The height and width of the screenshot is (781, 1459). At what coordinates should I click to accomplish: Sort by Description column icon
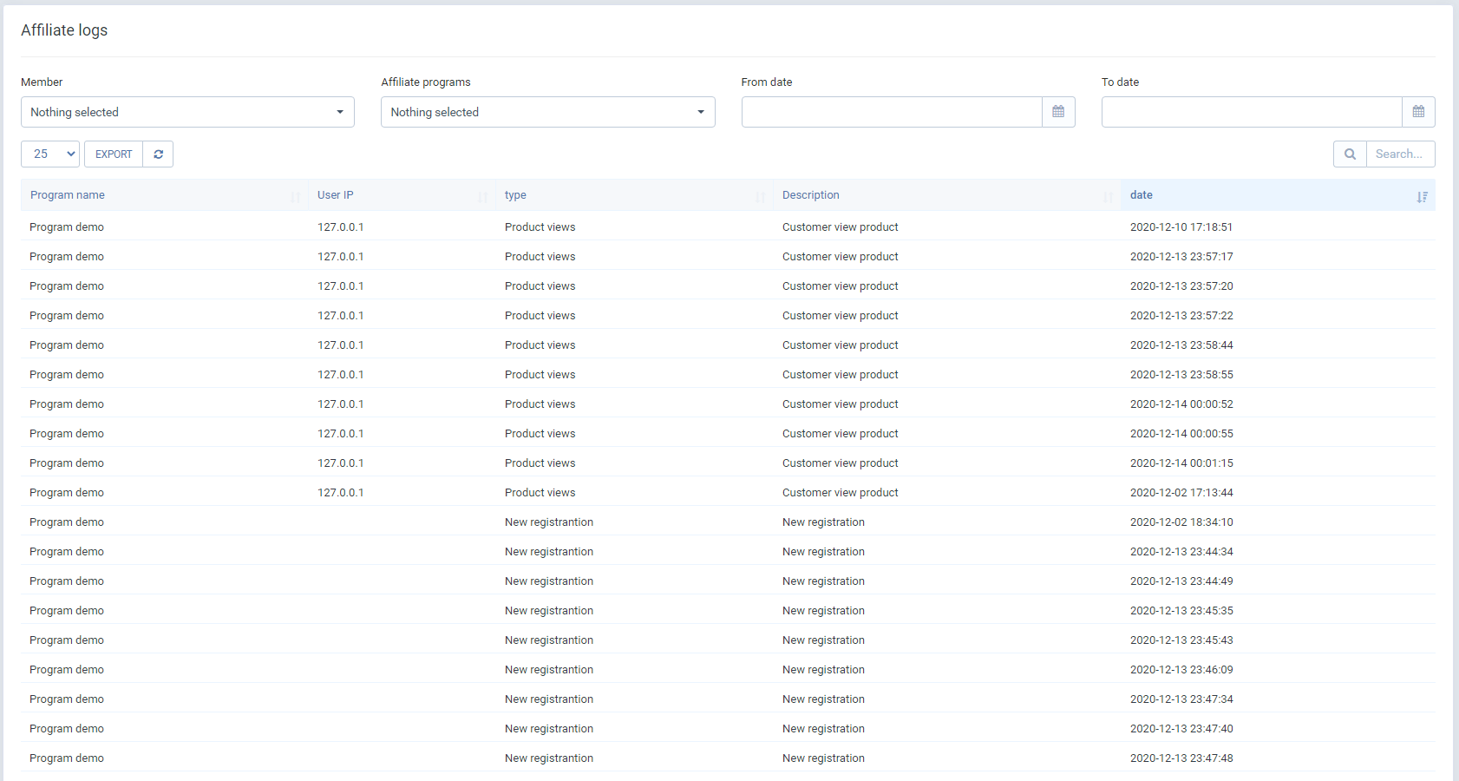point(1108,197)
